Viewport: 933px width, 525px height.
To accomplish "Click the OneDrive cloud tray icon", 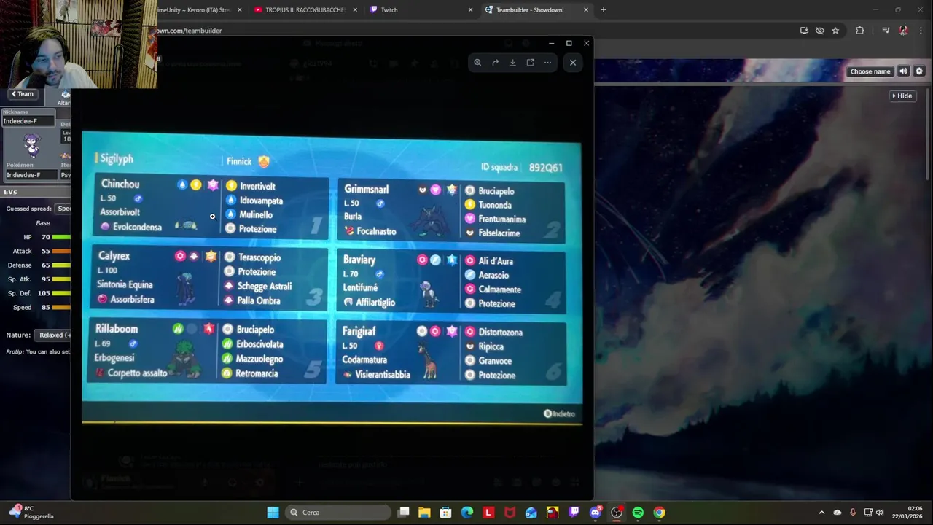I will (837, 513).
